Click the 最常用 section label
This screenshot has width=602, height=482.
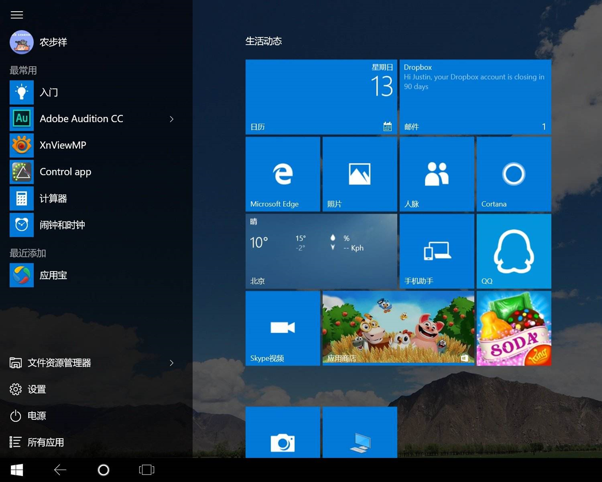(x=23, y=70)
